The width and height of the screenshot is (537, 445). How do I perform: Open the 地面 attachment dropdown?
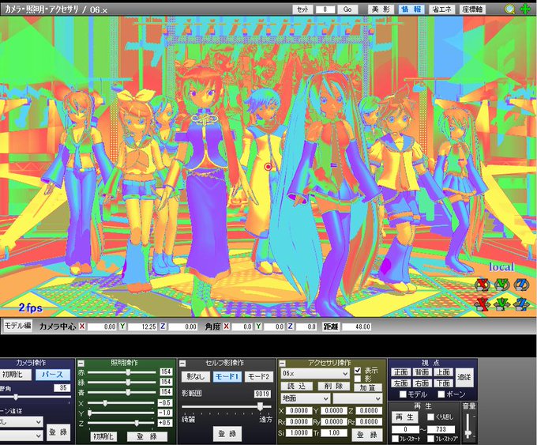(x=306, y=398)
